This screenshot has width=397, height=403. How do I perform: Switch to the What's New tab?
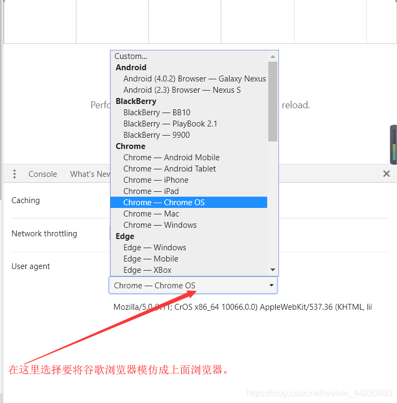click(x=90, y=174)
